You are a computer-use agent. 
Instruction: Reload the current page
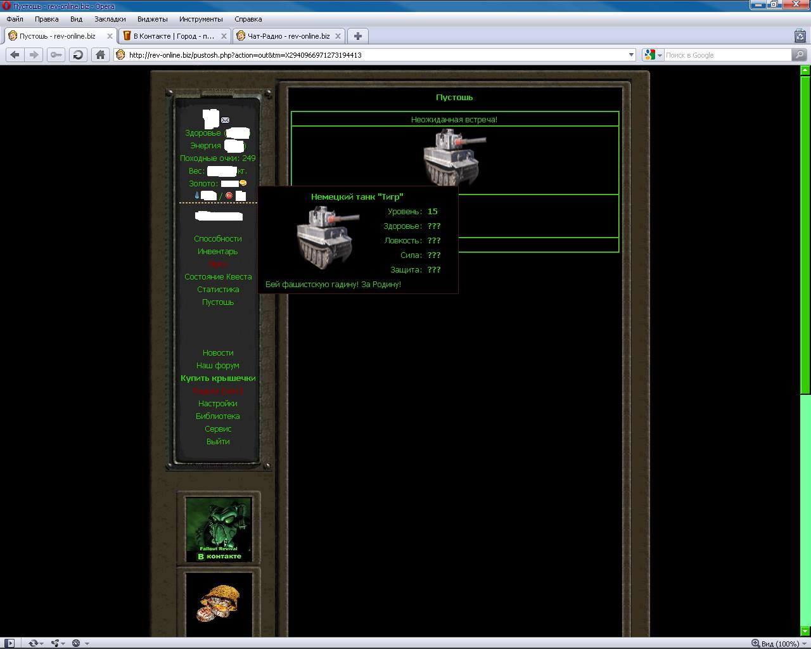click(78, 55)
